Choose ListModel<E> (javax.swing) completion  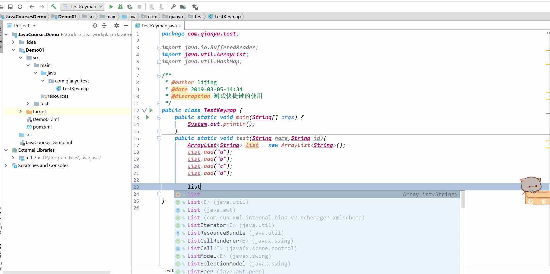[317, 256]
